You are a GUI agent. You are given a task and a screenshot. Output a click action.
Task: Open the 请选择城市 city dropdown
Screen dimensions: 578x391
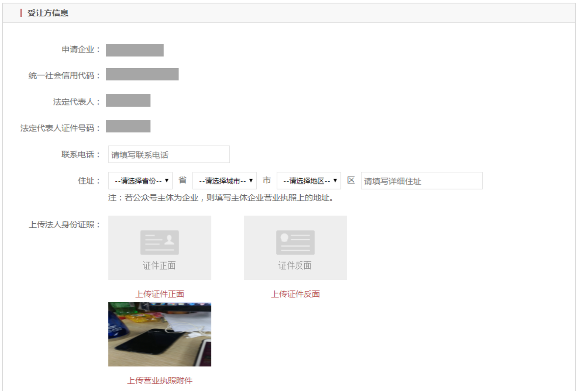coord(225,181)
